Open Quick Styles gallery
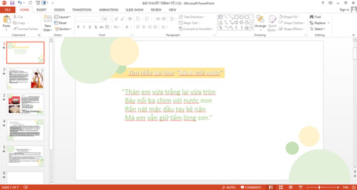This screenshot has height=190, width=357. coord(272,23)
